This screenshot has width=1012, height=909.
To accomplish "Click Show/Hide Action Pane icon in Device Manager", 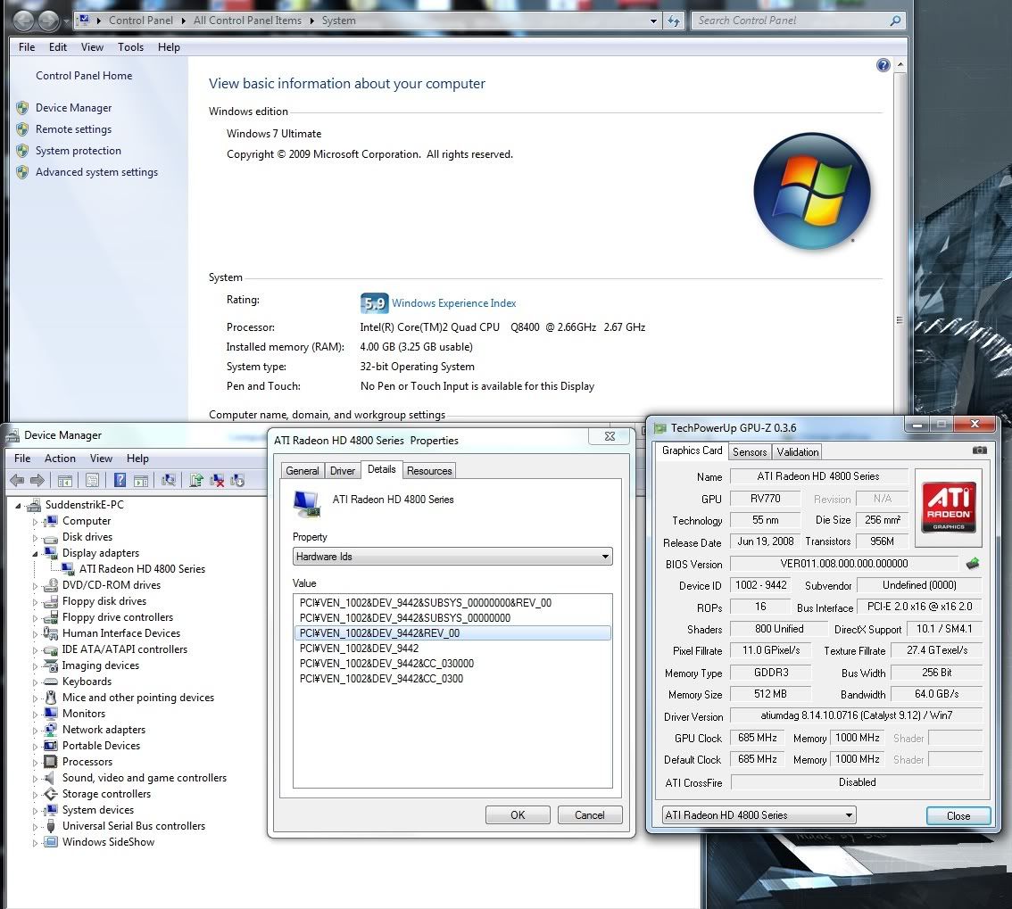I will (141, 480).
